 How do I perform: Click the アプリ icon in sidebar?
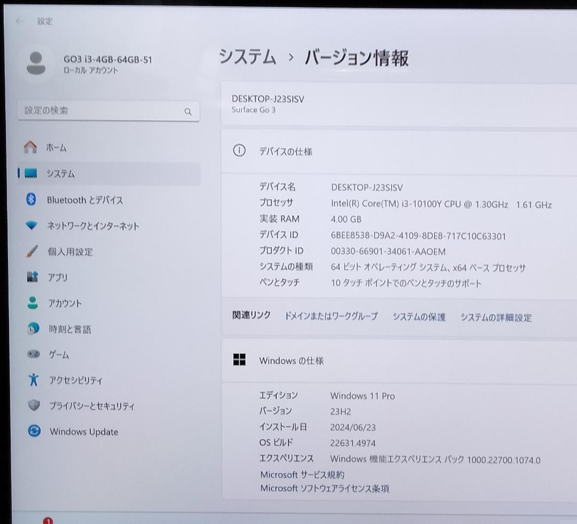[33, 276]
